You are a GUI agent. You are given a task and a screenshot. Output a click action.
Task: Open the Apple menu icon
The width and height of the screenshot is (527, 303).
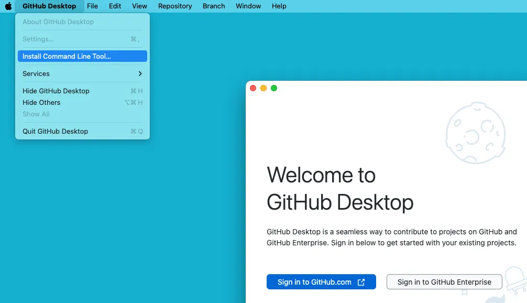[x=8, y=6]
